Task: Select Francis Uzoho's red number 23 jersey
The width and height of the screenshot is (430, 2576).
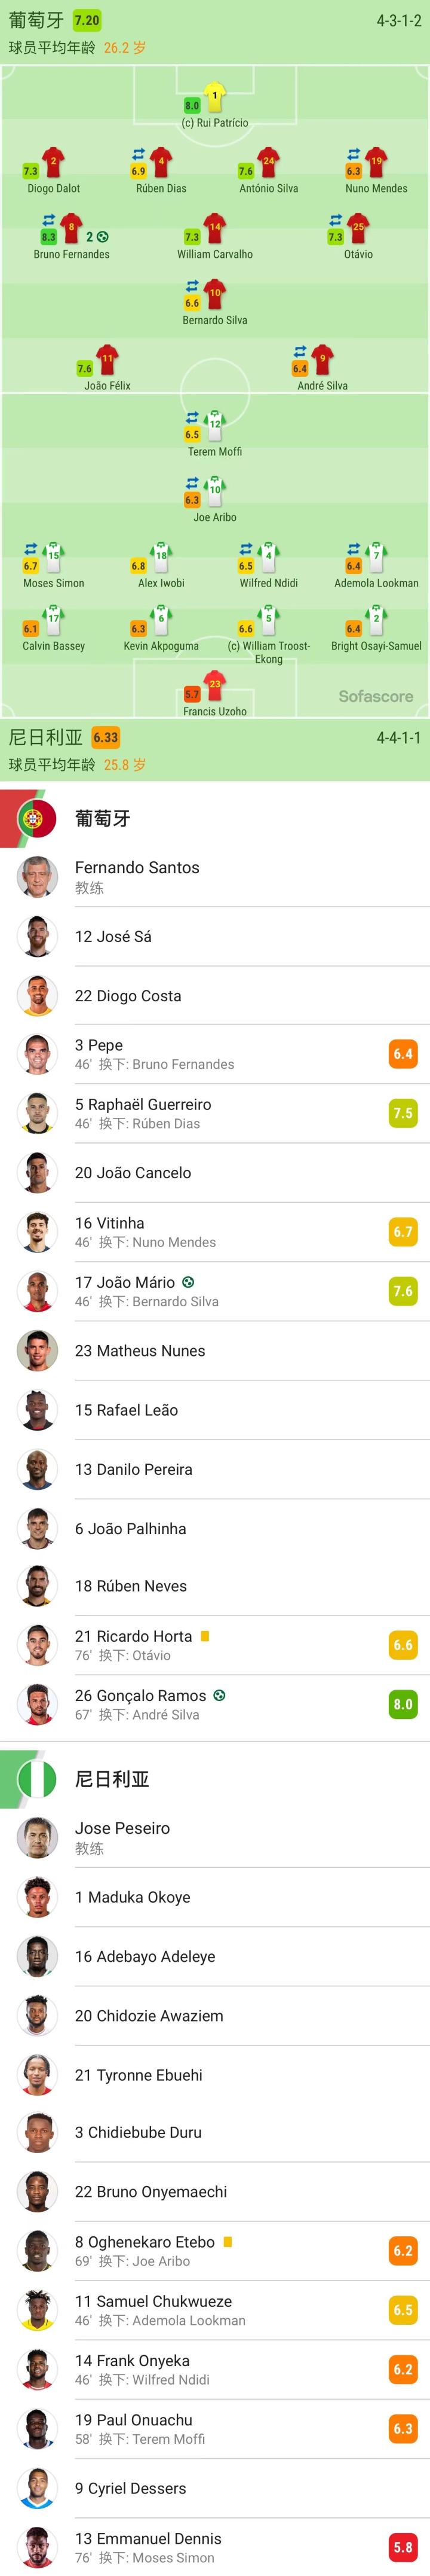Action: tap(214, 686)
